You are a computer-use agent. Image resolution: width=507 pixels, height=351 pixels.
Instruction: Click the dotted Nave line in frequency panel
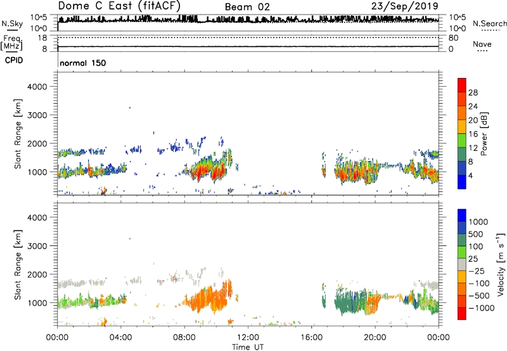coord(248,38)
